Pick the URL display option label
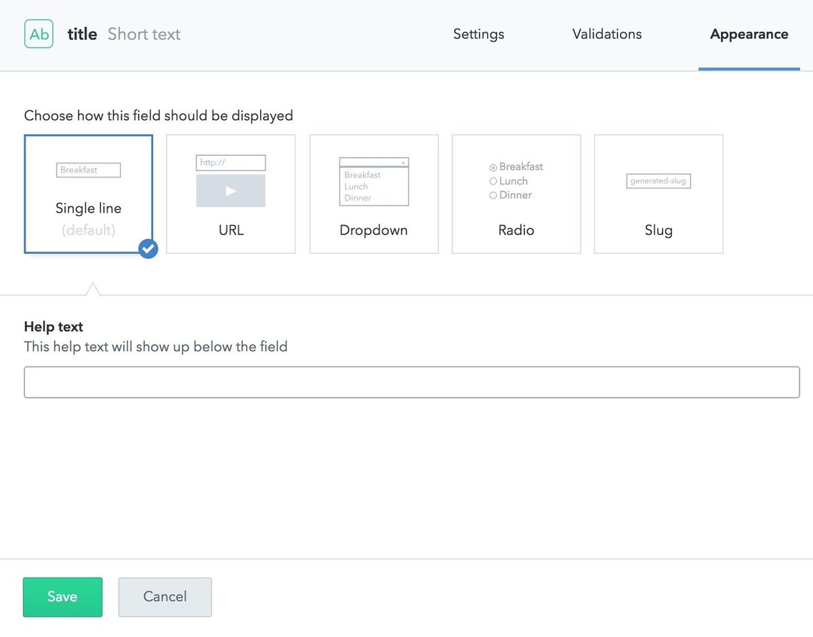The height and width of the screenshot is (637, 813). coord(231,230)
